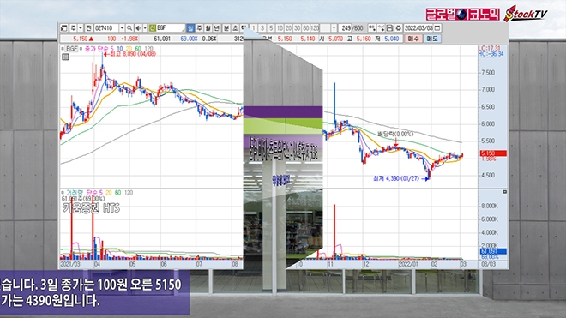Select the 60 interval tab
Screen dimensions: 566x318
click(x=306, y=27)
